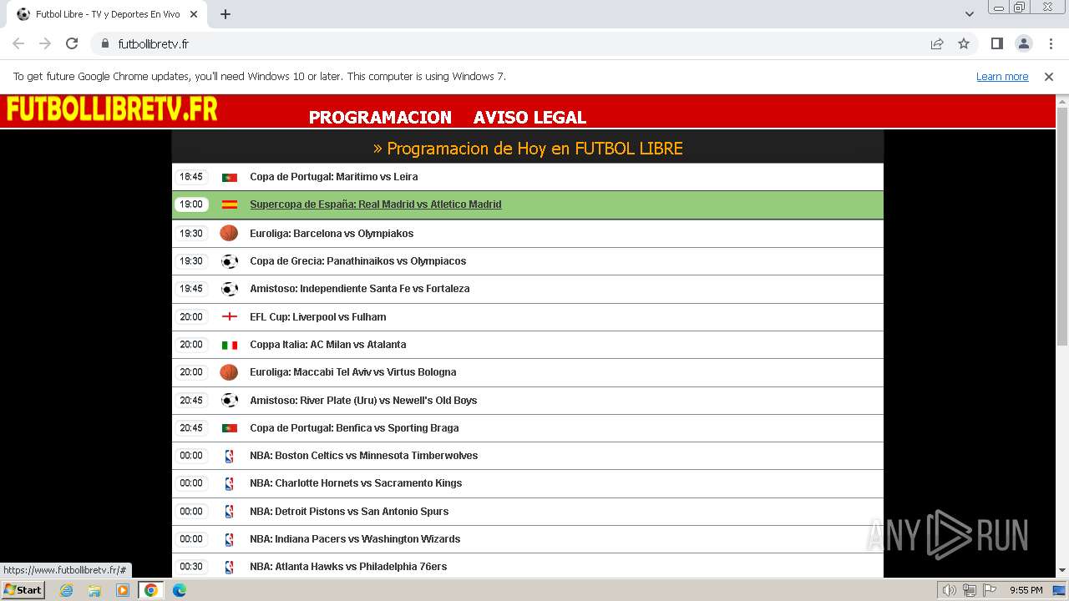This screenshot has height=601, width=1069.
Task: Go back using browser back arrow
Action: tap(18, 43)
